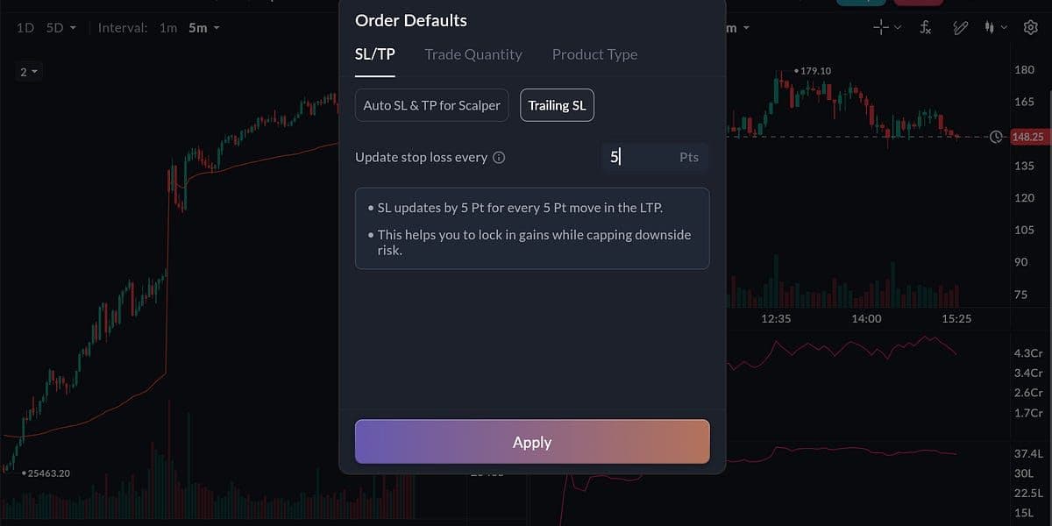Open the crosshair cursor tool
This screenshot has height=526, width=1052.
(881, 28)
